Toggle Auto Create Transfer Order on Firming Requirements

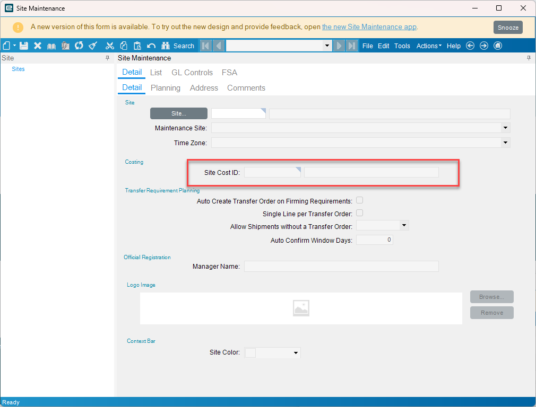click(x=360, y=200)
